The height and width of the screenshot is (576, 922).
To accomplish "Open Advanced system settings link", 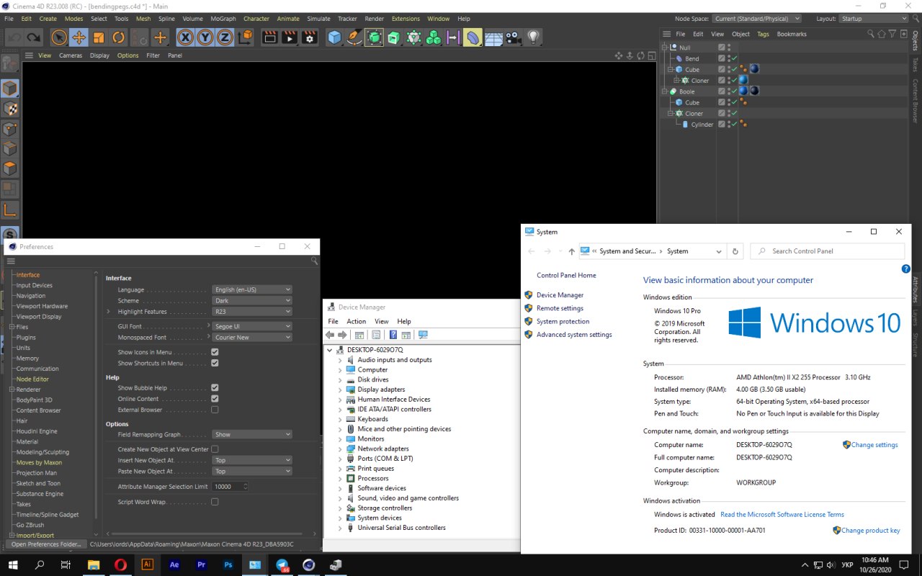I will click(x=574, y=335).
